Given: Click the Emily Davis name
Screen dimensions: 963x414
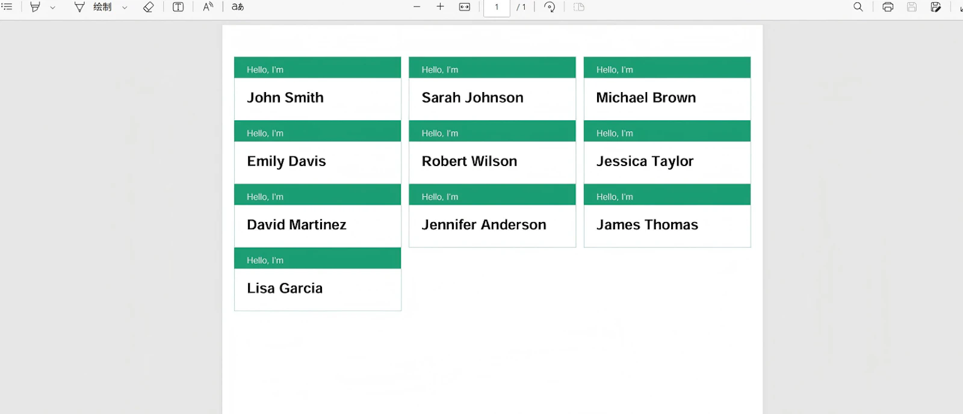Looking at the screenshot, I should coord(286,161).
